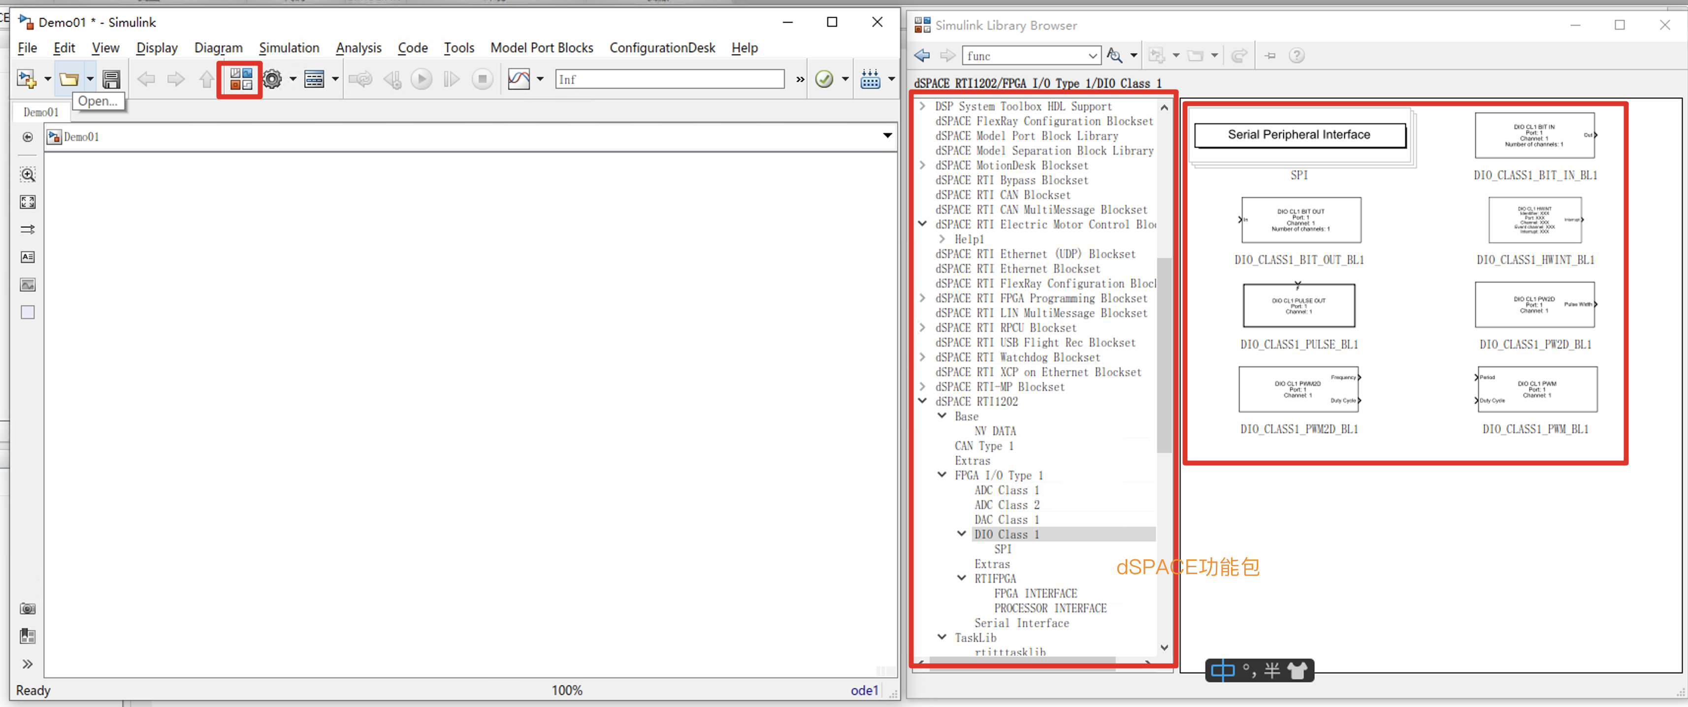Open the Analysis menu
Screen dimensions: 1688x707
358,48
